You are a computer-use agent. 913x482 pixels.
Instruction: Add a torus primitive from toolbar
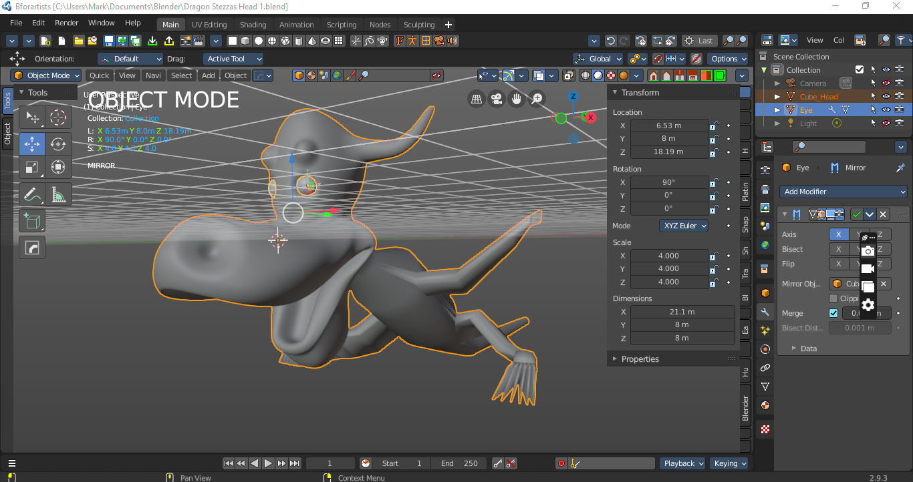tap(325, 41)
